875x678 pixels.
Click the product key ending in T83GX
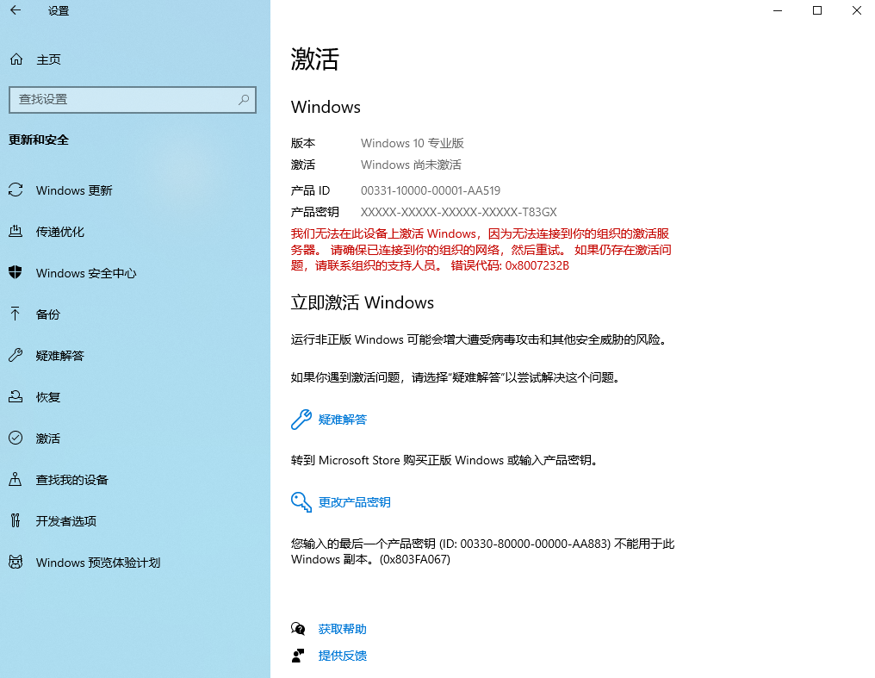(x=459, y=212)
